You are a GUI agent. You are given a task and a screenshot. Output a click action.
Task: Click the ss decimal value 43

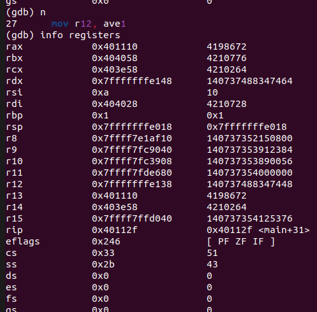click(x=212, y=264)
